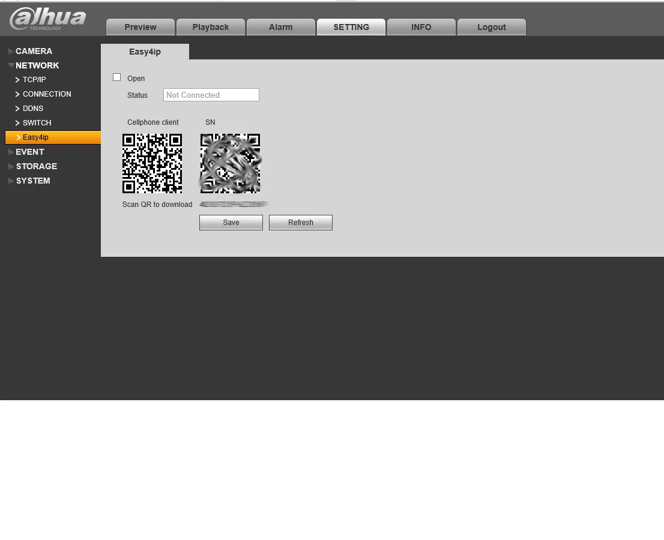
Task: Select the SETTING tab
Action: click(x=351, y=27)
